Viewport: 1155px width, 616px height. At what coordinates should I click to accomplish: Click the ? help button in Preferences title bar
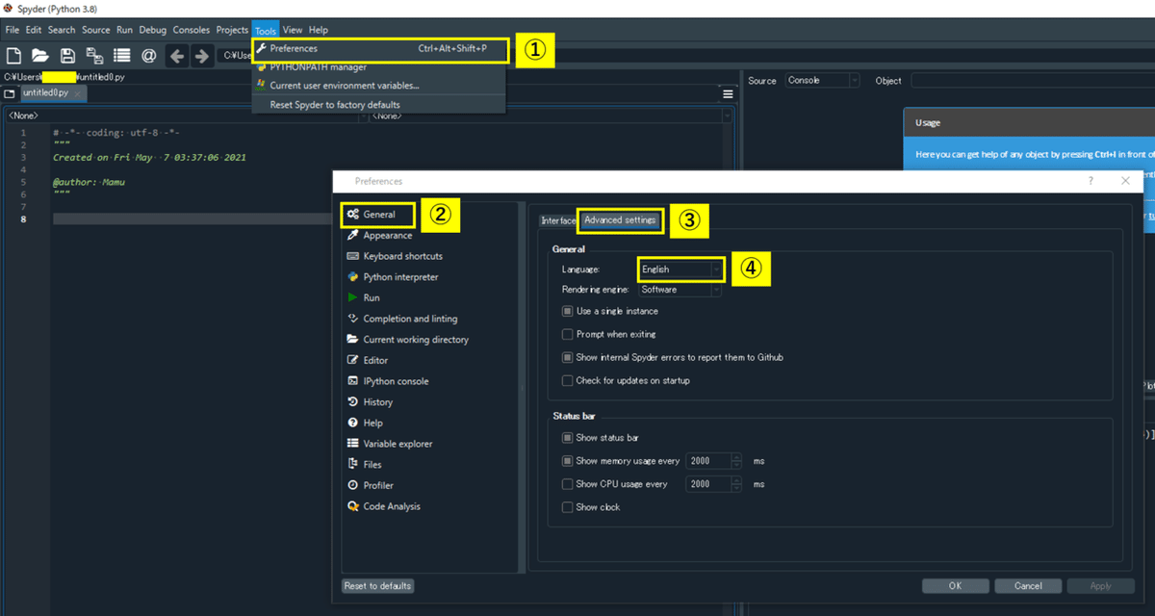pyautogui.click(x=1091, y=181)
